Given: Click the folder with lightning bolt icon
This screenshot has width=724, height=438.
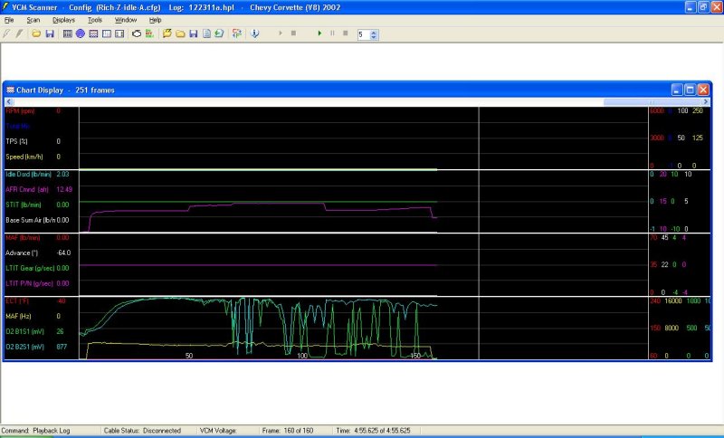Looking at the screenshot, I should (167, 33).
